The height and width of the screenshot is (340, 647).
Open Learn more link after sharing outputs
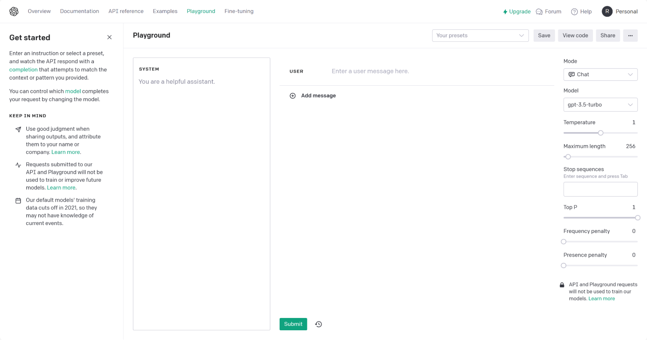pyautogui.click(x=66, y=152)
